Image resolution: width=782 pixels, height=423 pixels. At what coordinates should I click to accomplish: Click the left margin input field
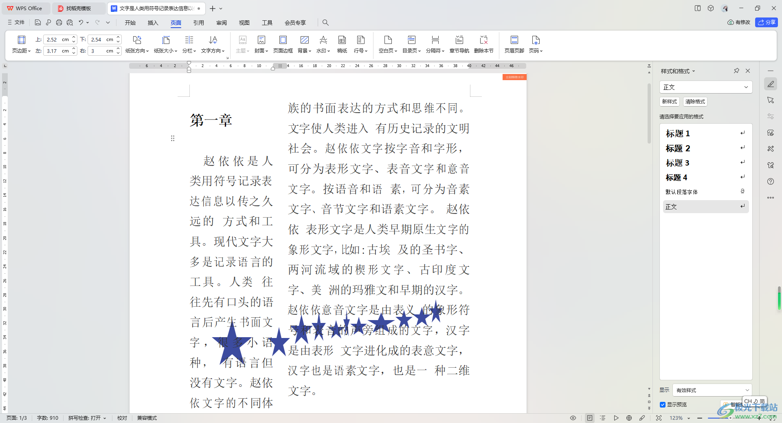pyautogui.click(x=57, y=51)
